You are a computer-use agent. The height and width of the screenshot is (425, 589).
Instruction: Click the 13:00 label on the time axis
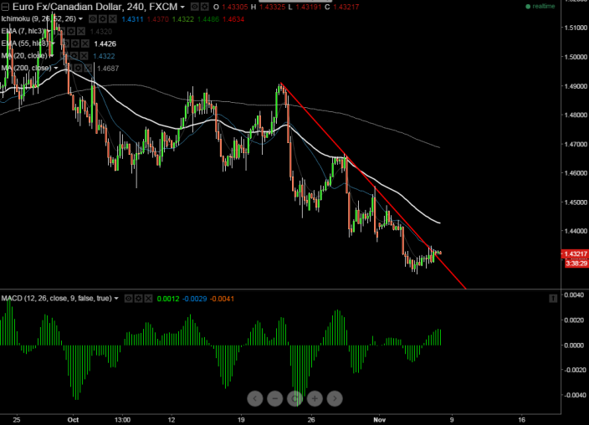pyautogui.click(x=122, y=420)
